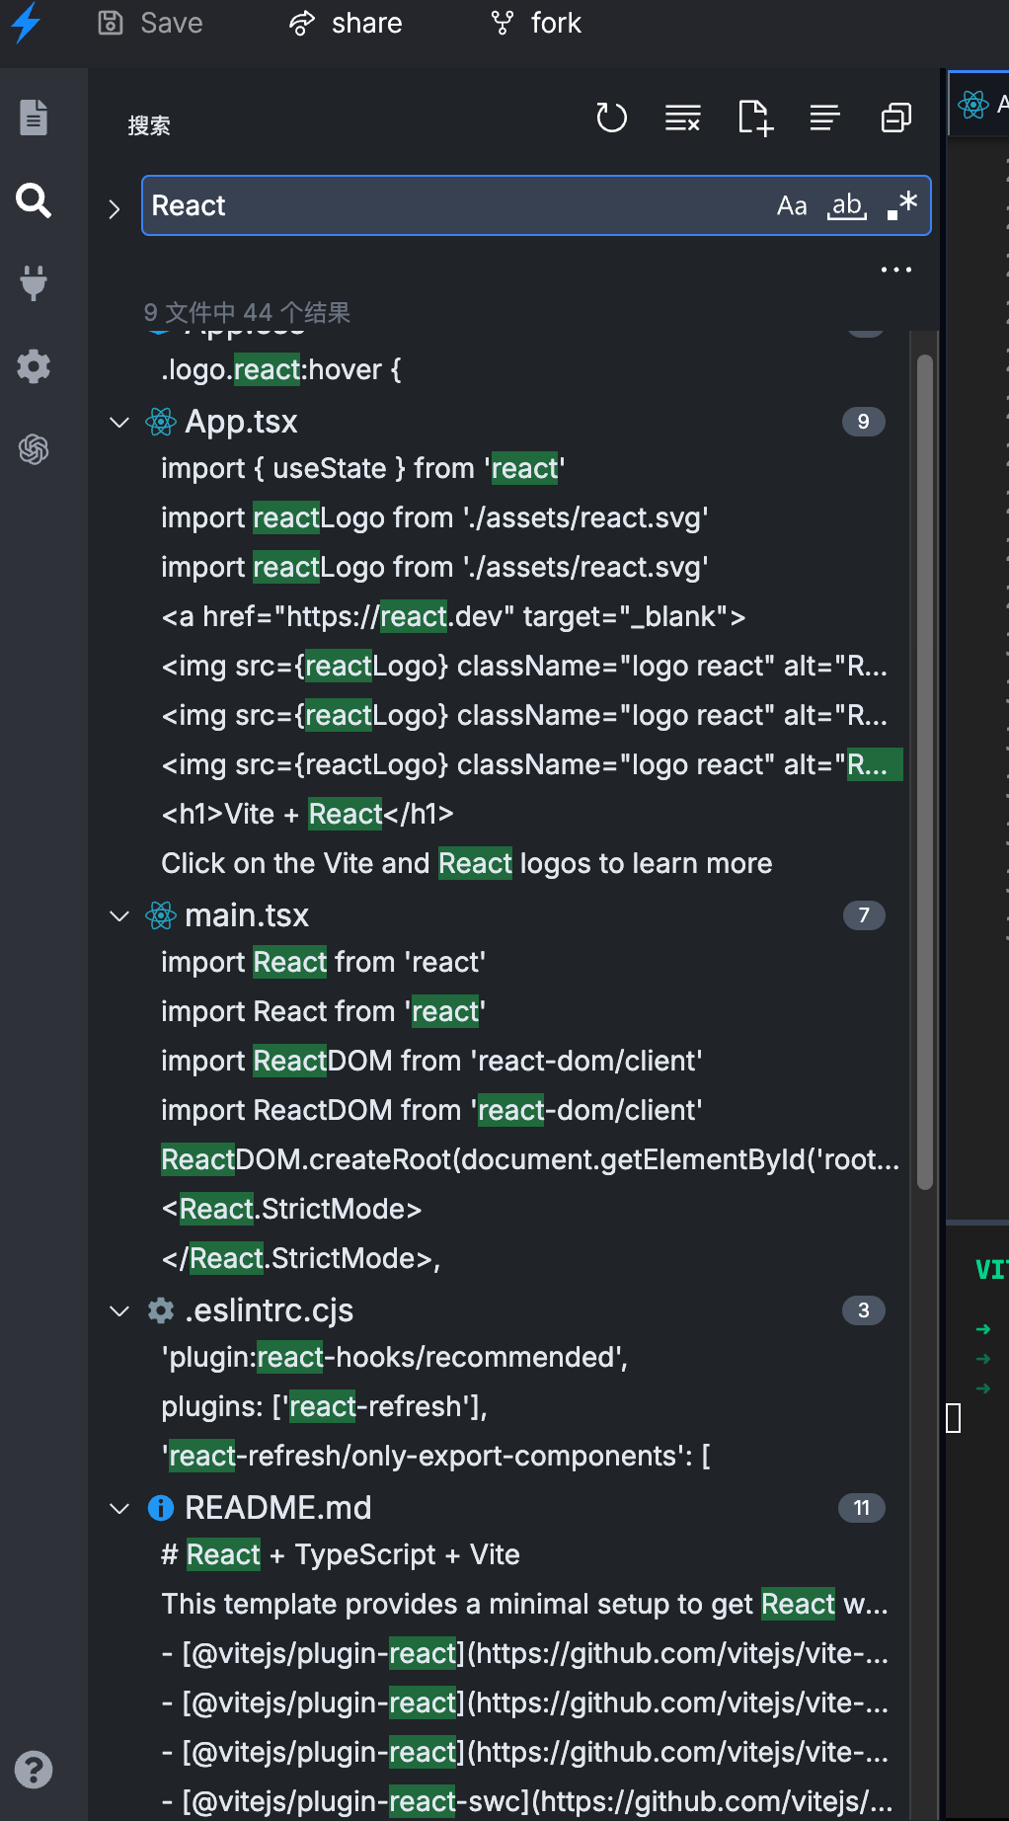Image resolution: width=1009 pixels, height=1821 pixels.
Task: Clear search results with the clear icon
Action: click(683, 119)
